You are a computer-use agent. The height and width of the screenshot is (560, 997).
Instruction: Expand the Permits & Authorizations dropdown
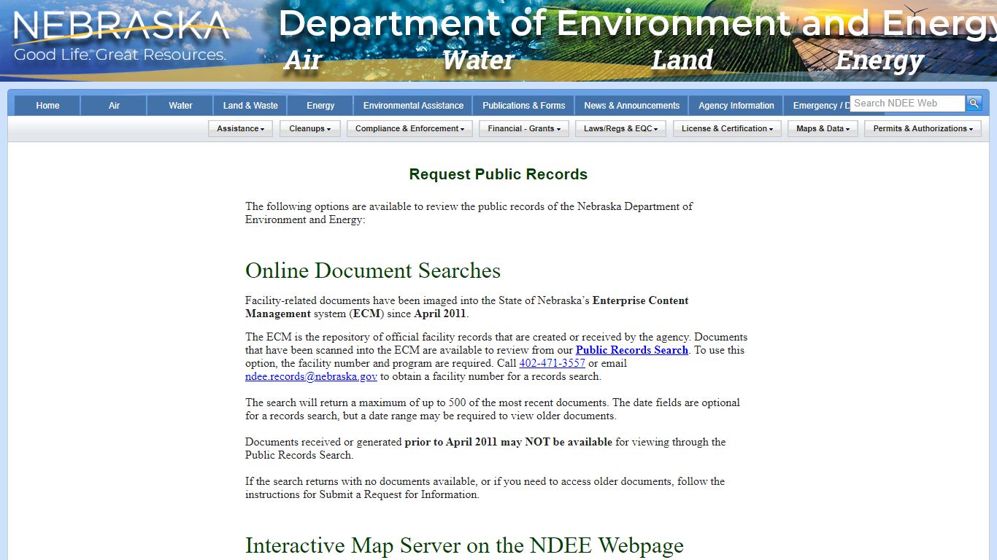pos(923,128)
